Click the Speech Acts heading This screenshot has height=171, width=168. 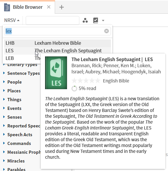tap(20, 135)
